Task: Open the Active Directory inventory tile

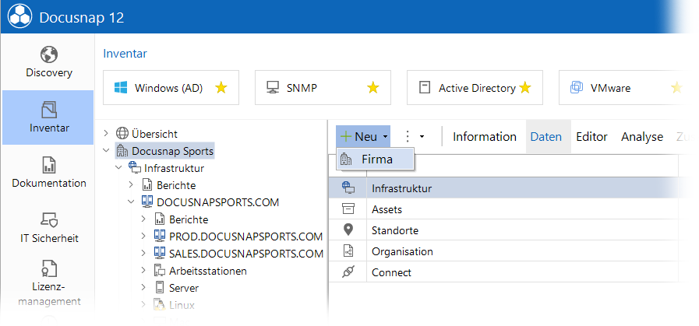Action: [475, 88]
